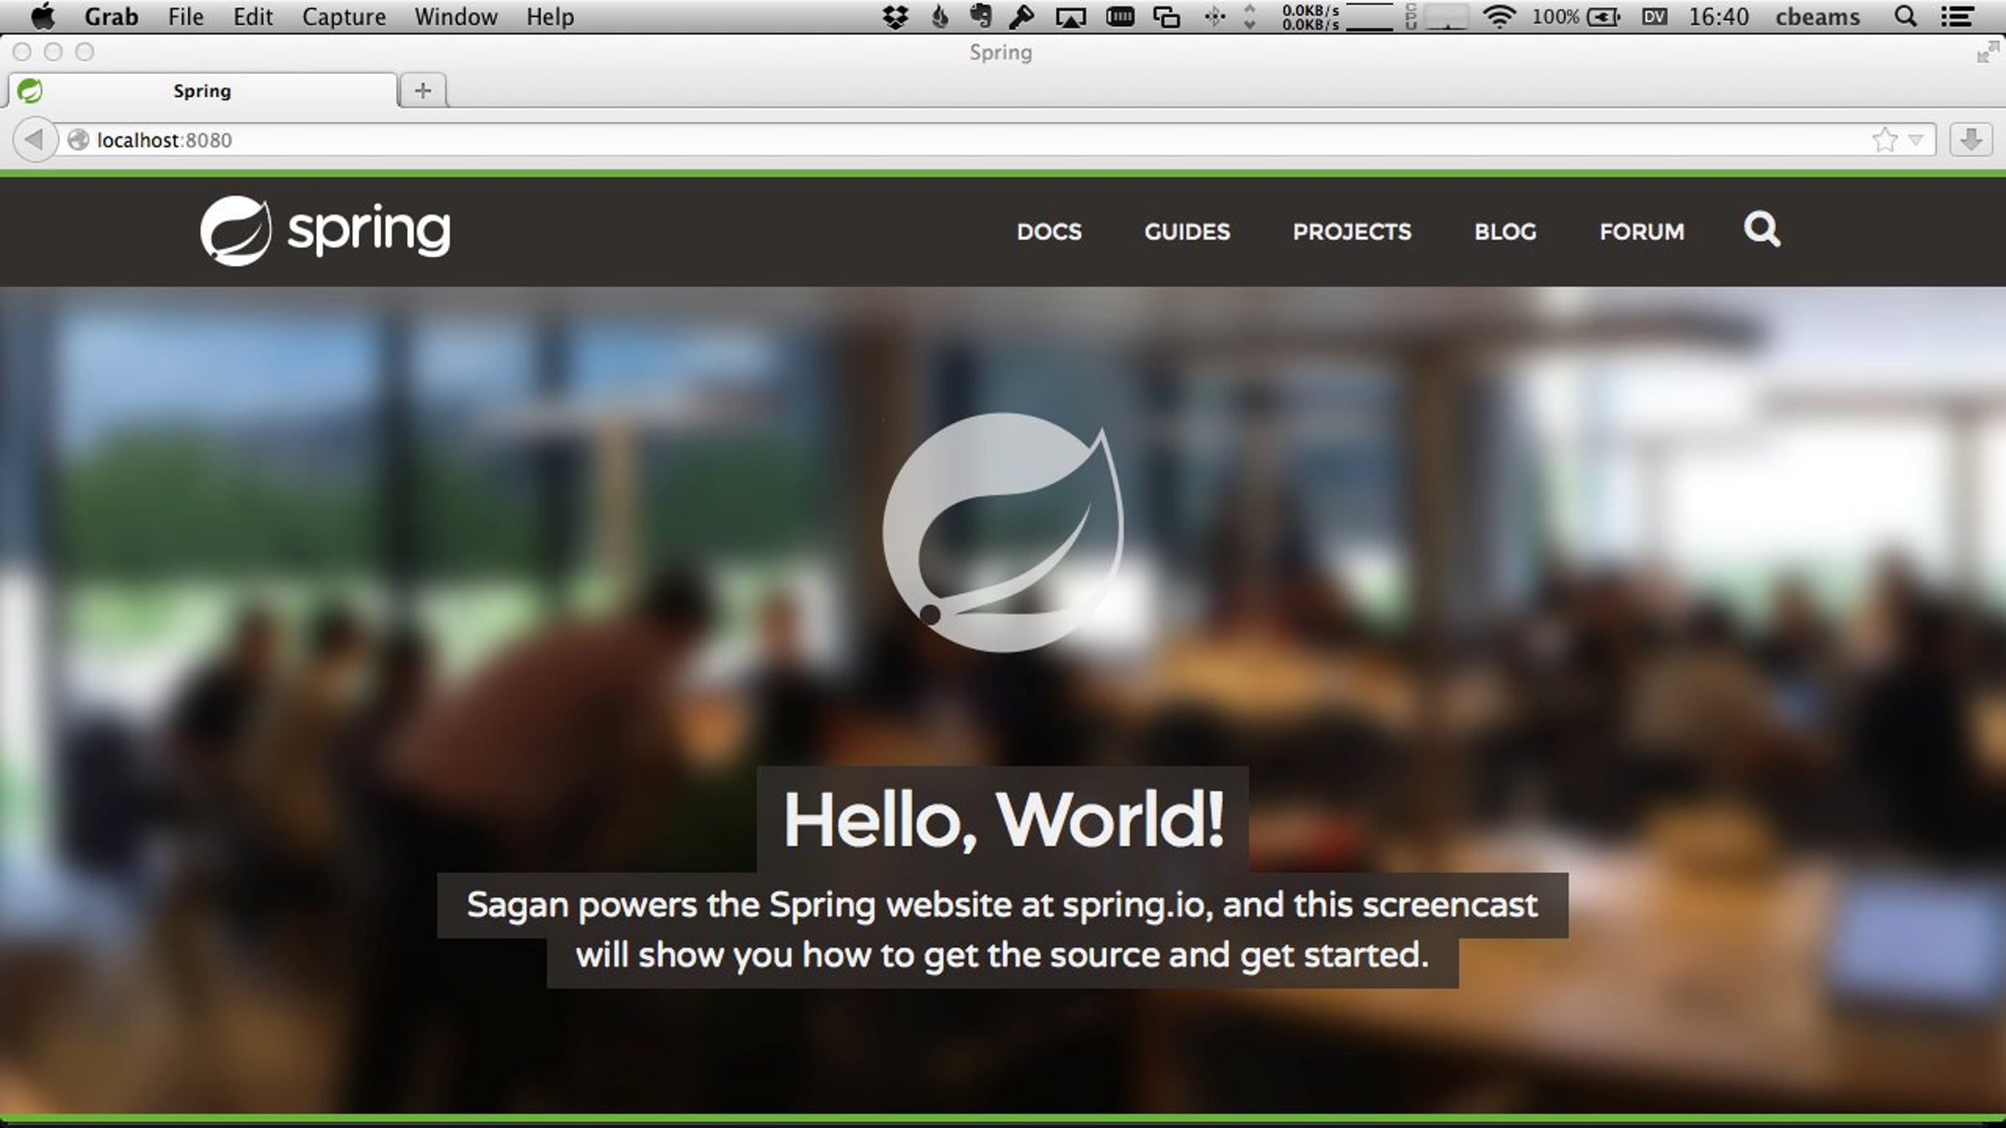Click the 16:40 clock in the menu bar
The height and width of the screenshot is (1128, 2006).
1718,17
